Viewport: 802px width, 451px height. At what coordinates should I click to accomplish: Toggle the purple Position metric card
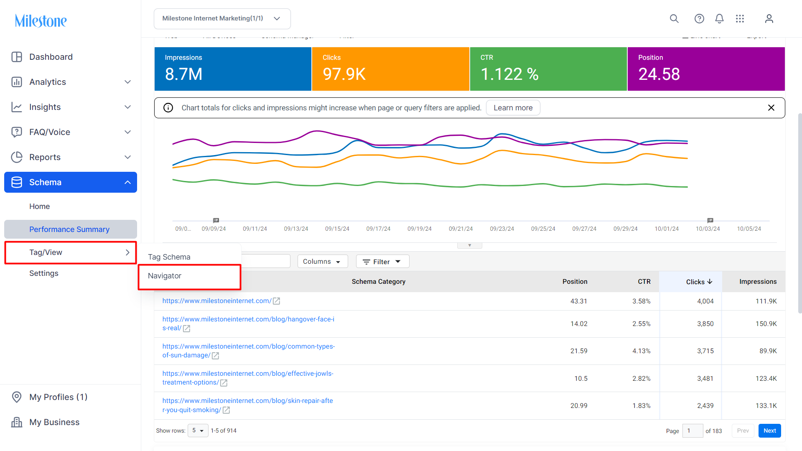point(706,69)
